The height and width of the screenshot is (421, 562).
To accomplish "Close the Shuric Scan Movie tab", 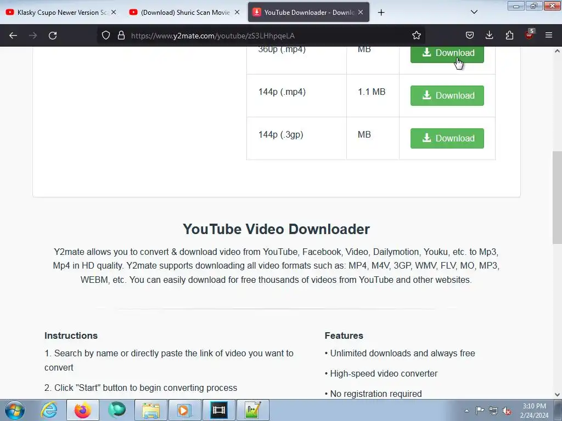I will click(x=237, y=12).
